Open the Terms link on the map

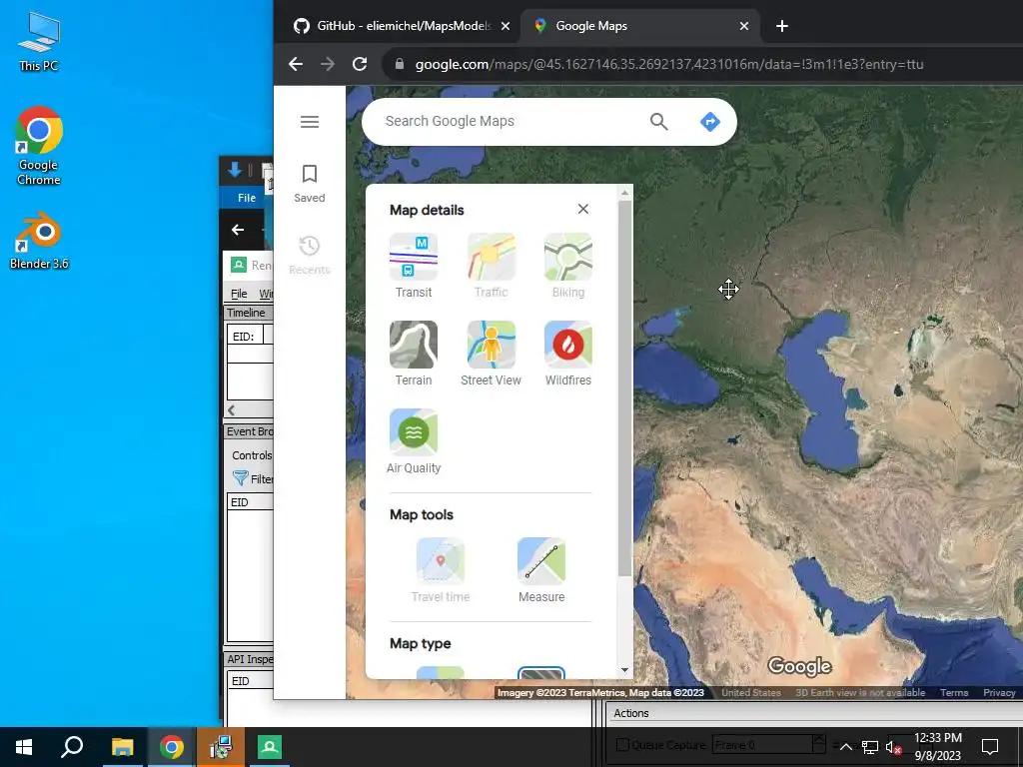tap(954, 693)
